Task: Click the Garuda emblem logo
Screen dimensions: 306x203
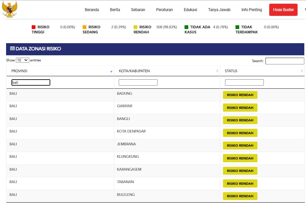Action: pyautogui.click(x=9, y=9)
